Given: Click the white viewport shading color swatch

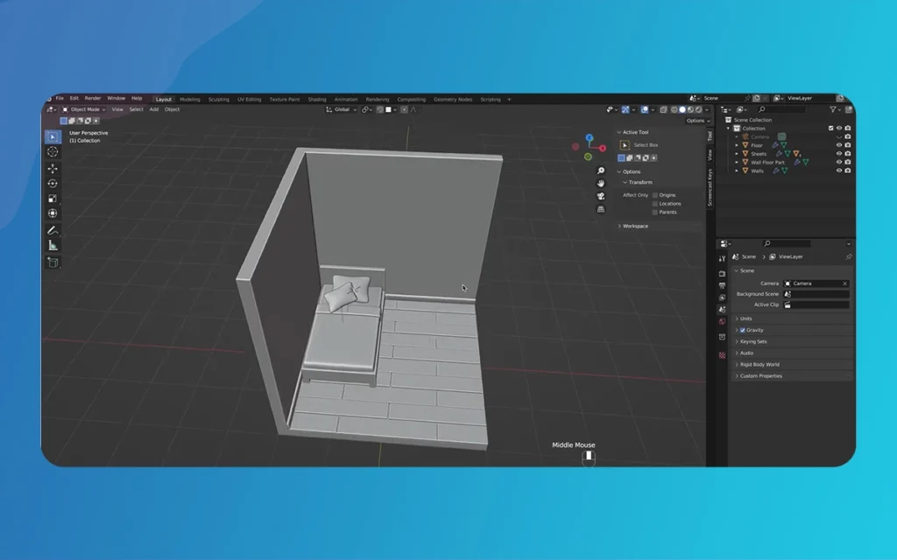Looking at the screenshot, I should coord(390,108).
